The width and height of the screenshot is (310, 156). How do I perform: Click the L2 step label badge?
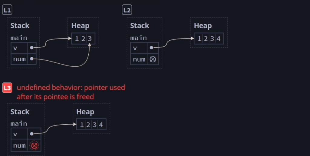coord(127,10)
